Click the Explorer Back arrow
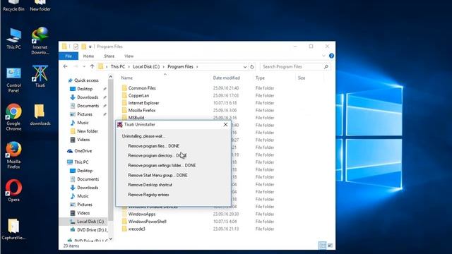This screenshot has width=452, height=254. 66,66
